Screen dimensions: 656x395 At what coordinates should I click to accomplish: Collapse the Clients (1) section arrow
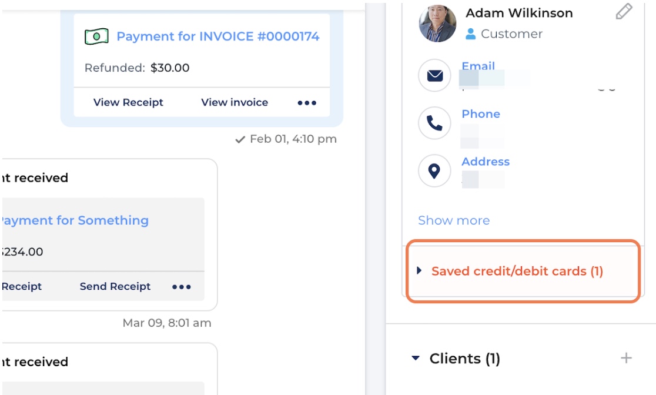tap(416, 358)
